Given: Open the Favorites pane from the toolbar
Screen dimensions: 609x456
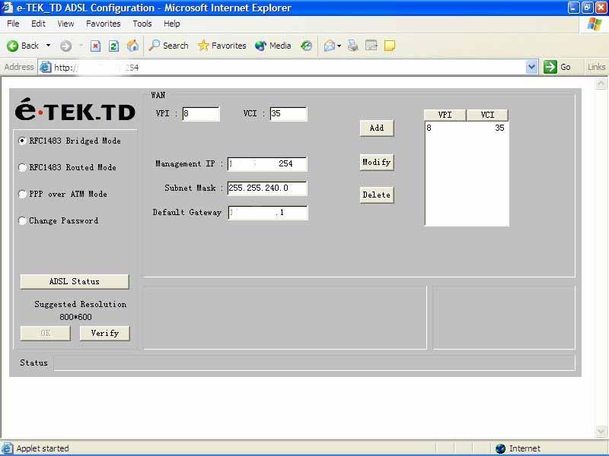Looking at the screenshot, I should 222,46.
